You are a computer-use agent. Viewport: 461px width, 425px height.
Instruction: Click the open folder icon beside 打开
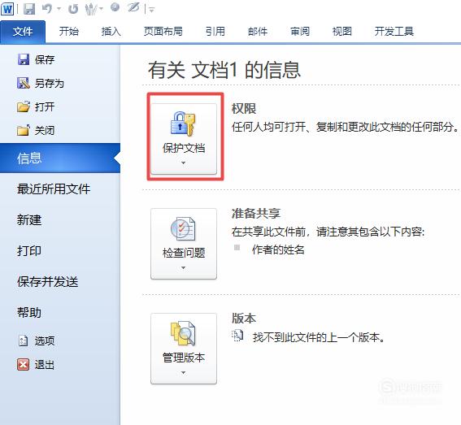click(x=24, y=106)
